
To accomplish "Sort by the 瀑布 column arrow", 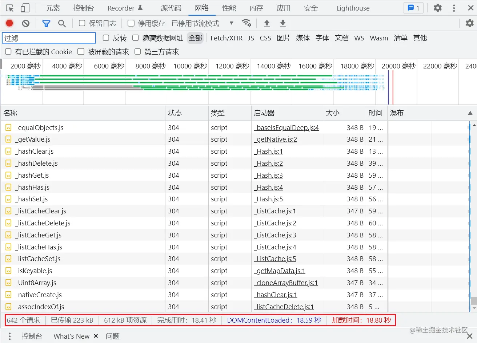I will pyautogui.click(x=470, y=113).
